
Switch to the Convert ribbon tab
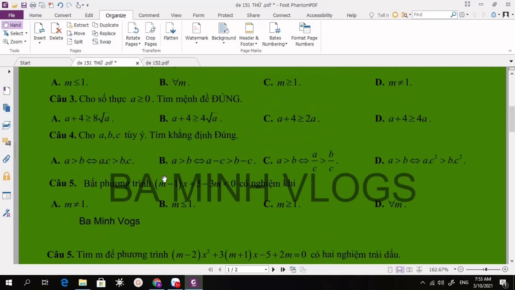point(63,15)
